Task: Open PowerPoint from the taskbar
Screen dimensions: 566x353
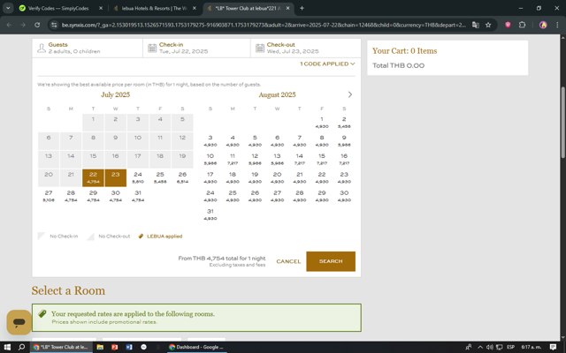Action: pos(114,347)
